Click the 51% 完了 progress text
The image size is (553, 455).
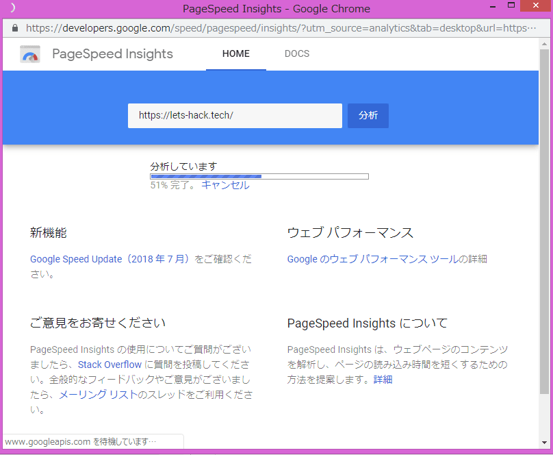[172, 185]
